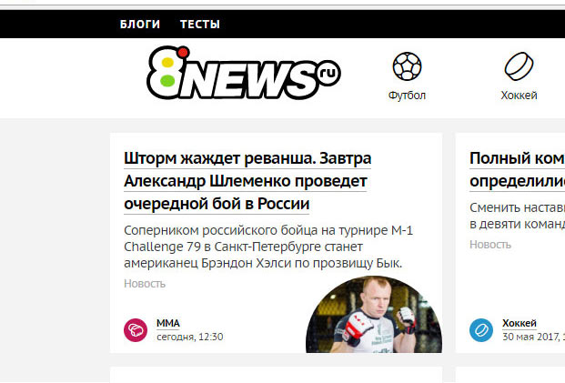Viewport: 565px width, 383px height.
Task: Click summary text about M-1 Challenge 79
Action: click(268, 247)
